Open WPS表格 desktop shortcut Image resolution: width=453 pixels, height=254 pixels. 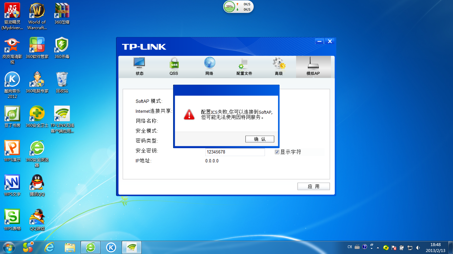12,220
